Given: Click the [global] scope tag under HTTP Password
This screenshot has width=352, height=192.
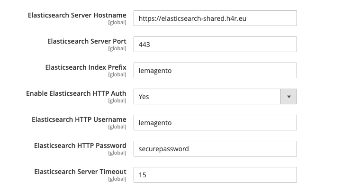Looking at the screenshot, I should click(117, 153).
